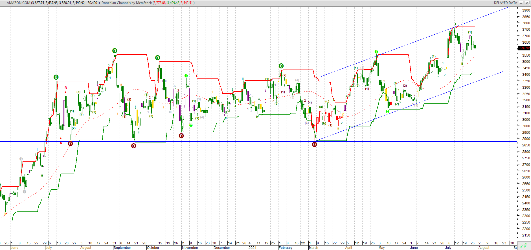Click the Donchian value 3,773.08
Image resolution: width=531 pixels, height=250 pixels.
click(160, 3)
